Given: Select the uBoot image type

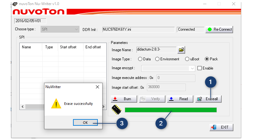Looking at the screenshot, I should tap(187, 59).
